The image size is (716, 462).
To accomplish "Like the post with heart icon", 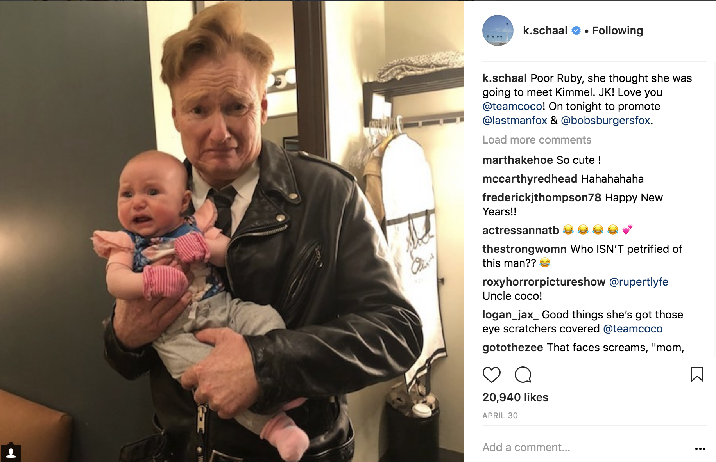I will click(x=491, y=375).
